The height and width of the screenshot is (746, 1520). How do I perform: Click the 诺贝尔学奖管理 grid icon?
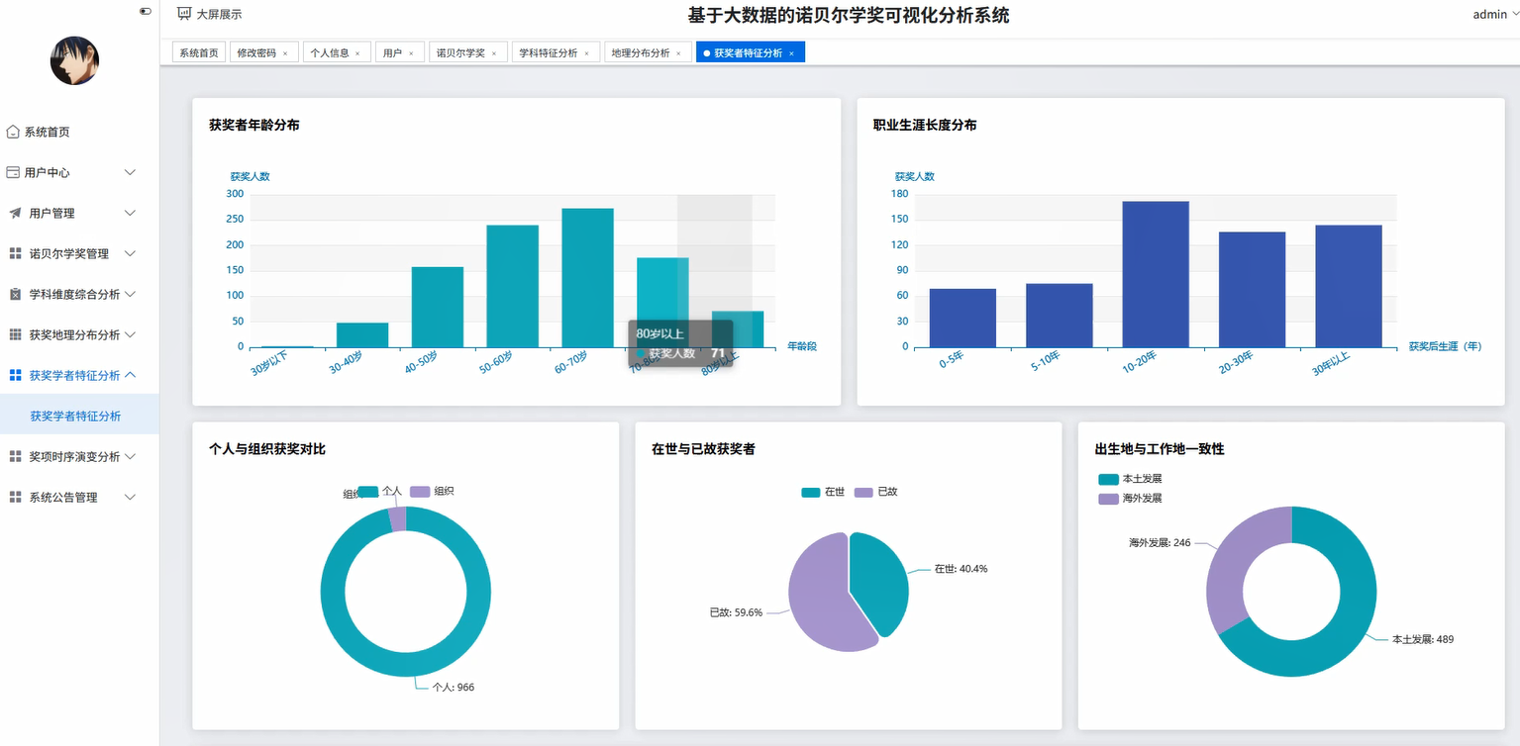point(15,253)
